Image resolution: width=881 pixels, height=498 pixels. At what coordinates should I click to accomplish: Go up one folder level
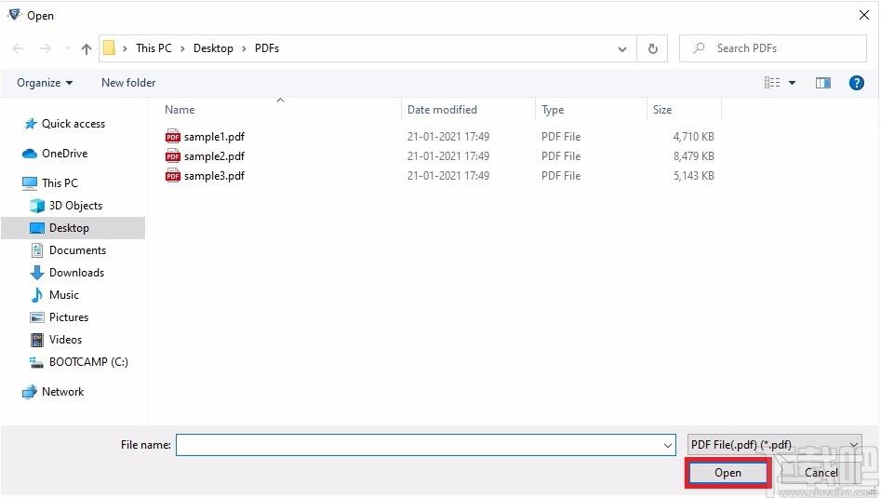pos(86,49)
